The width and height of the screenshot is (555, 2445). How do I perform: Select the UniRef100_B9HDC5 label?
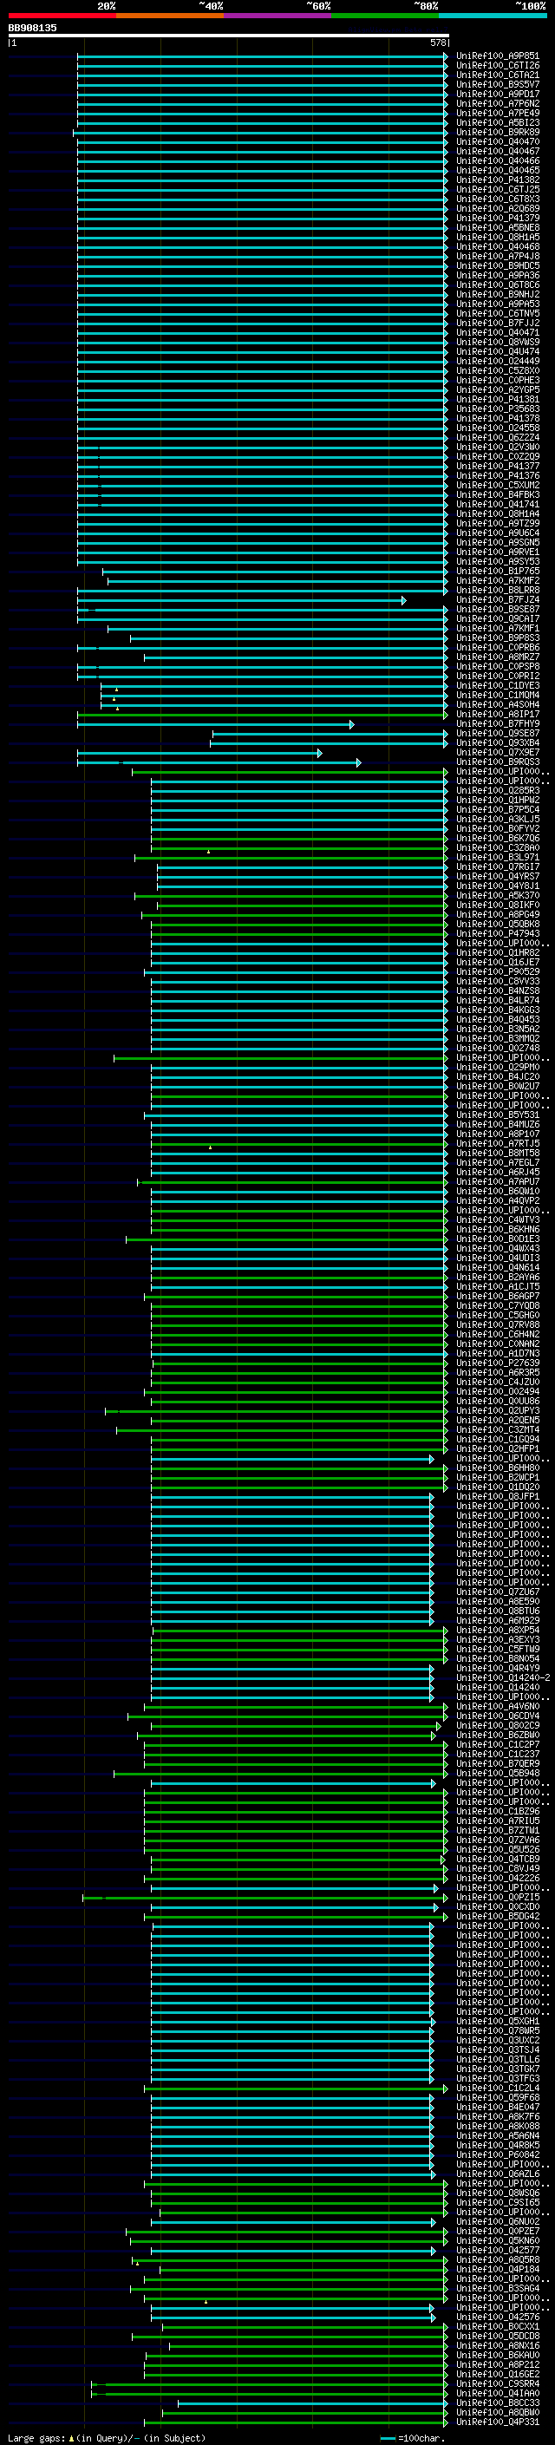coord(497,265)
